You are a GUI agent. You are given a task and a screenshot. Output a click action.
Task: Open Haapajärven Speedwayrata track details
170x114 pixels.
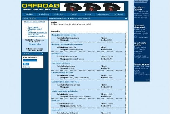[64, 35]
